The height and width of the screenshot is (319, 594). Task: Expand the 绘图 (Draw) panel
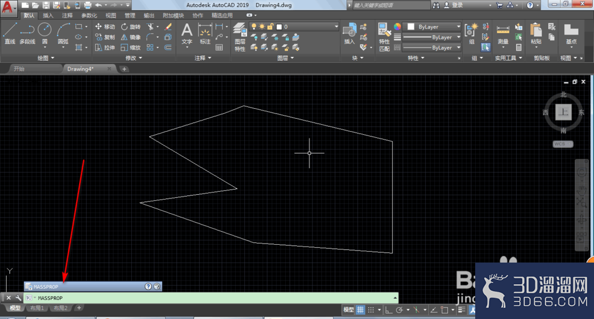(46, 58)
